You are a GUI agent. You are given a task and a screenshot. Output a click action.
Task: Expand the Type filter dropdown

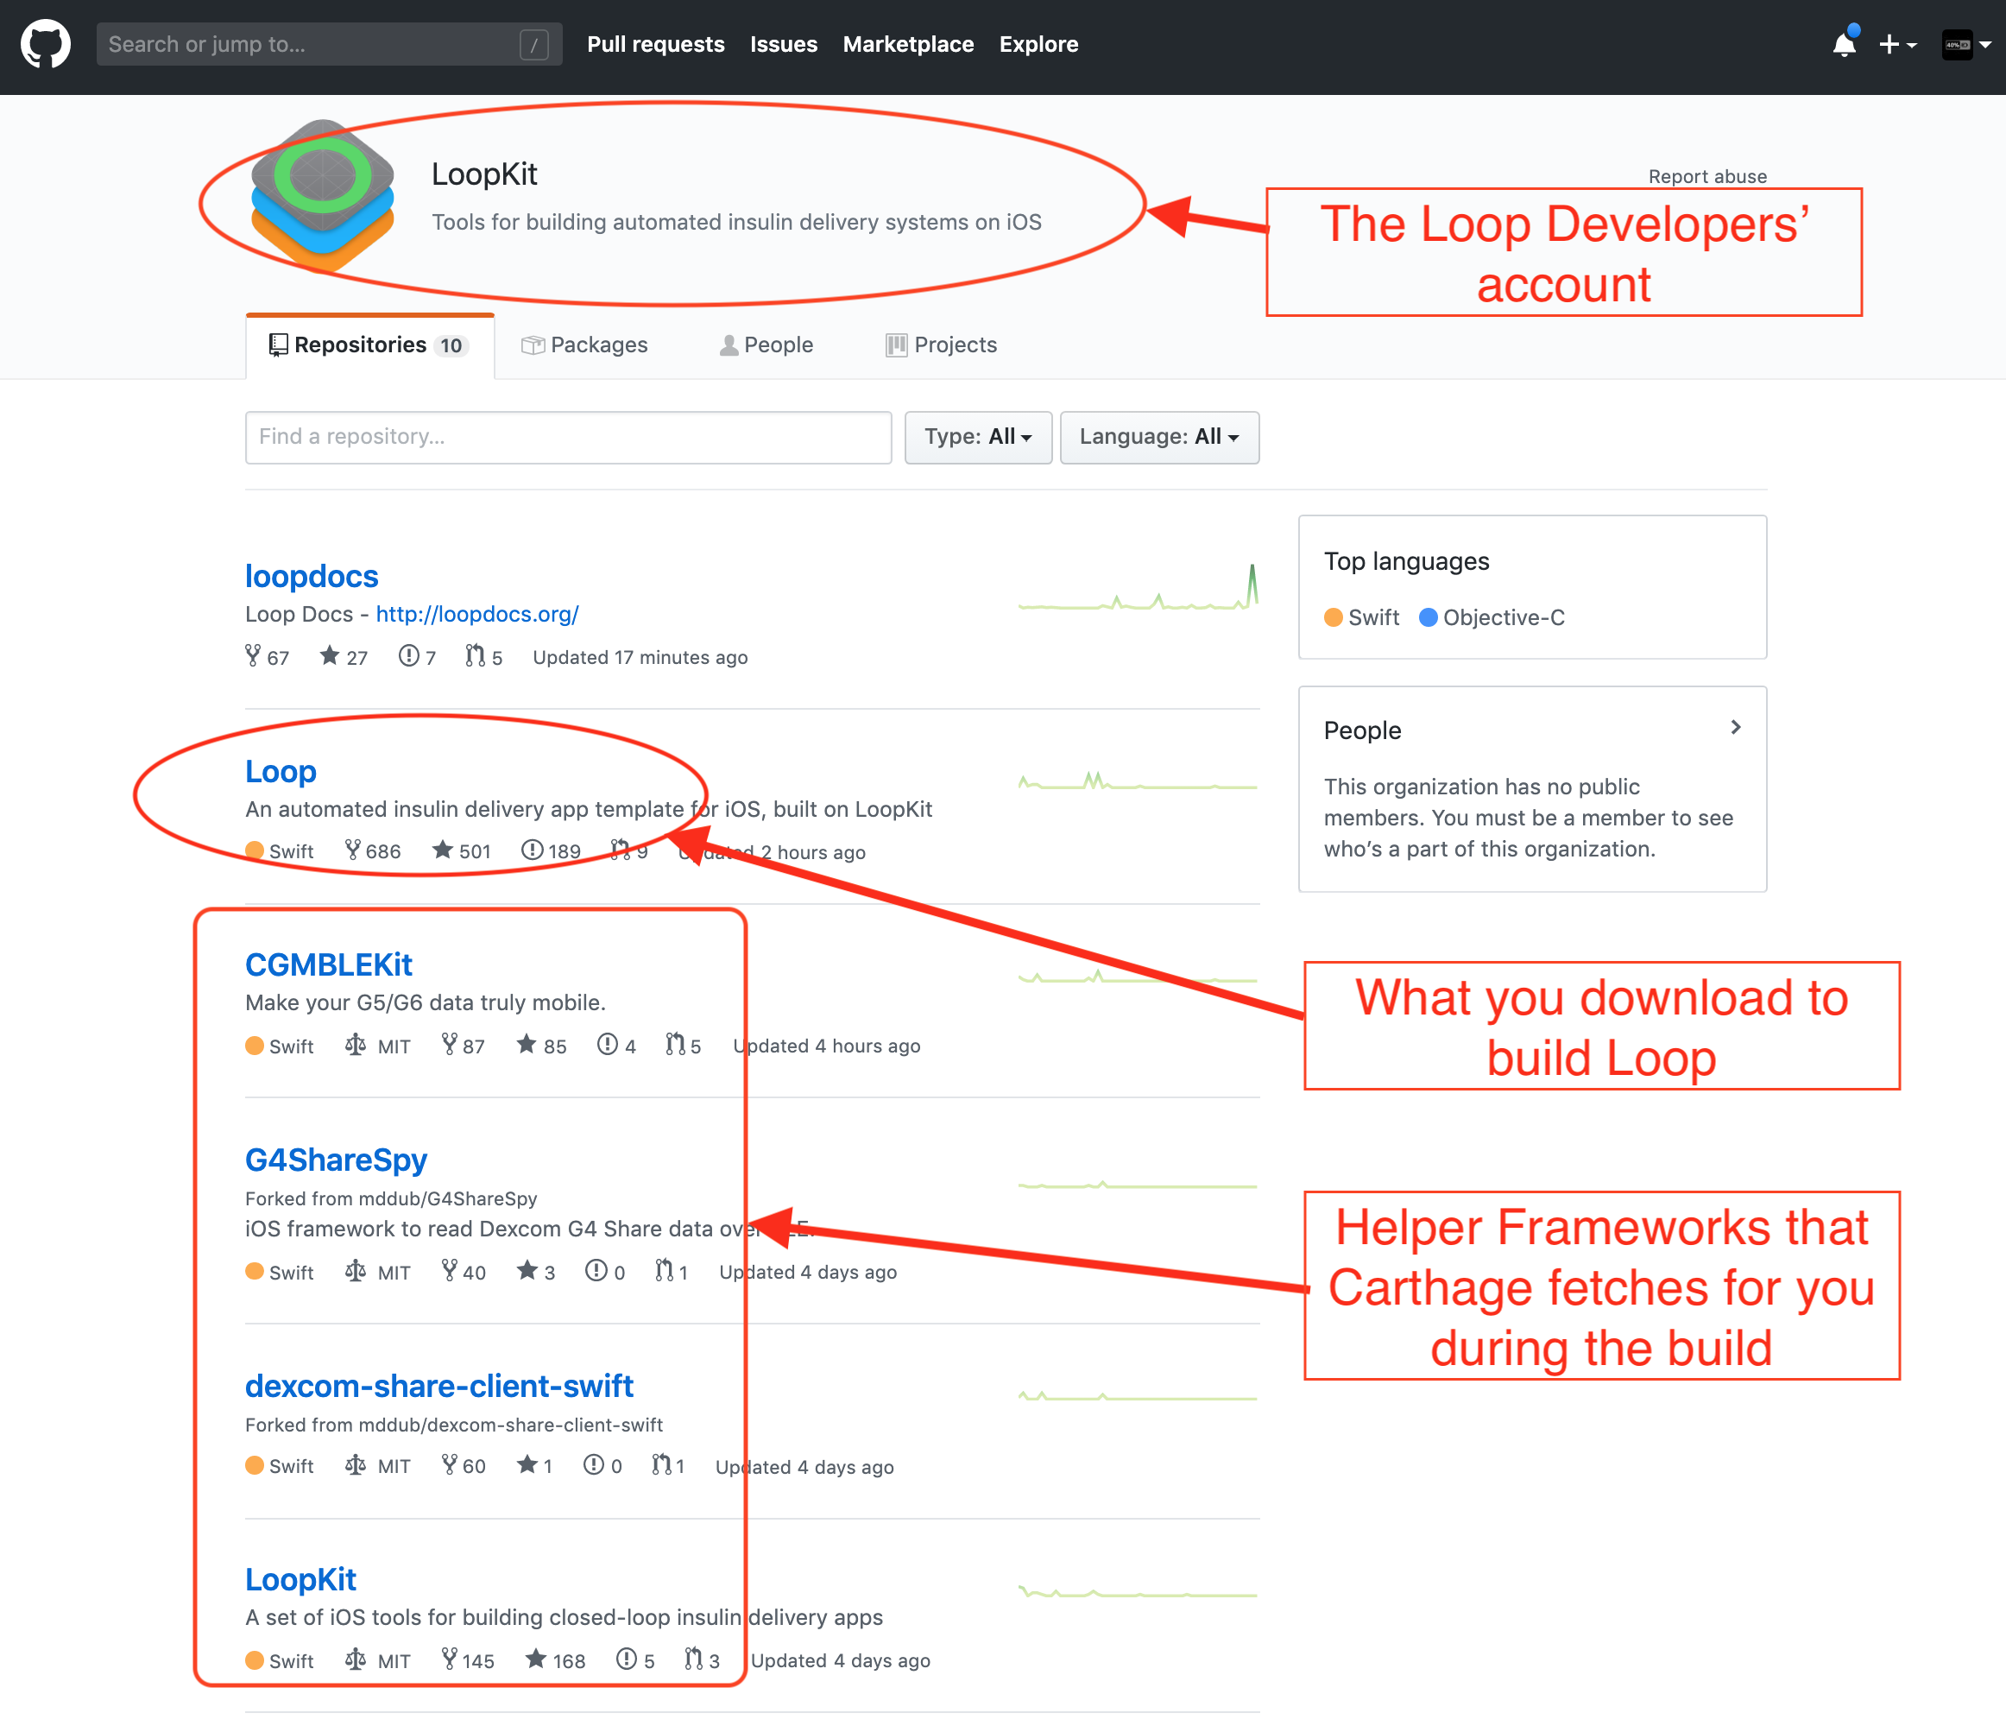click(977, 437)
